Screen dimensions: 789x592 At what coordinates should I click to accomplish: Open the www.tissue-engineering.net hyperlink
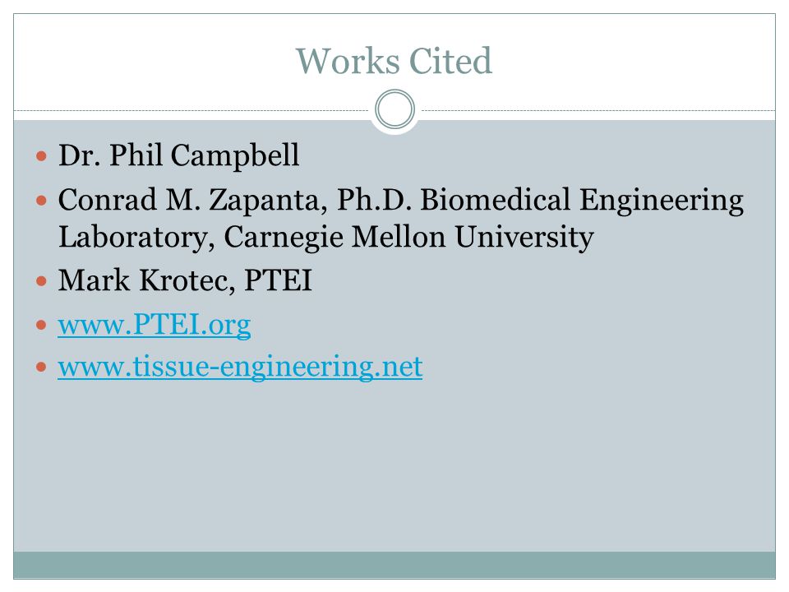[240, 367]
